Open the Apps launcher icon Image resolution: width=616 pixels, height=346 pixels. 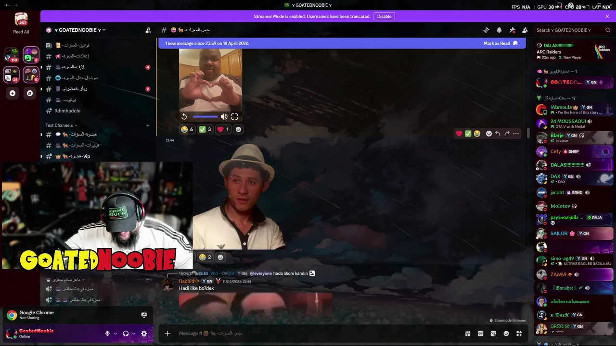pyautogui.click(x=519, y=334)
